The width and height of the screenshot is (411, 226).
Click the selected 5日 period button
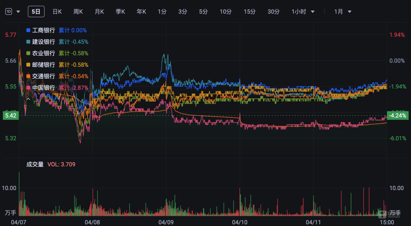(36, 11)
